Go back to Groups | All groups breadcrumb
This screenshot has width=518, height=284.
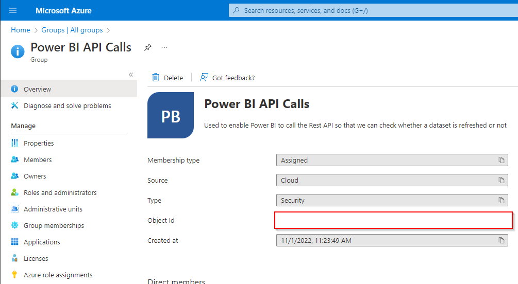pyautogui.click(x=72, y=30)
